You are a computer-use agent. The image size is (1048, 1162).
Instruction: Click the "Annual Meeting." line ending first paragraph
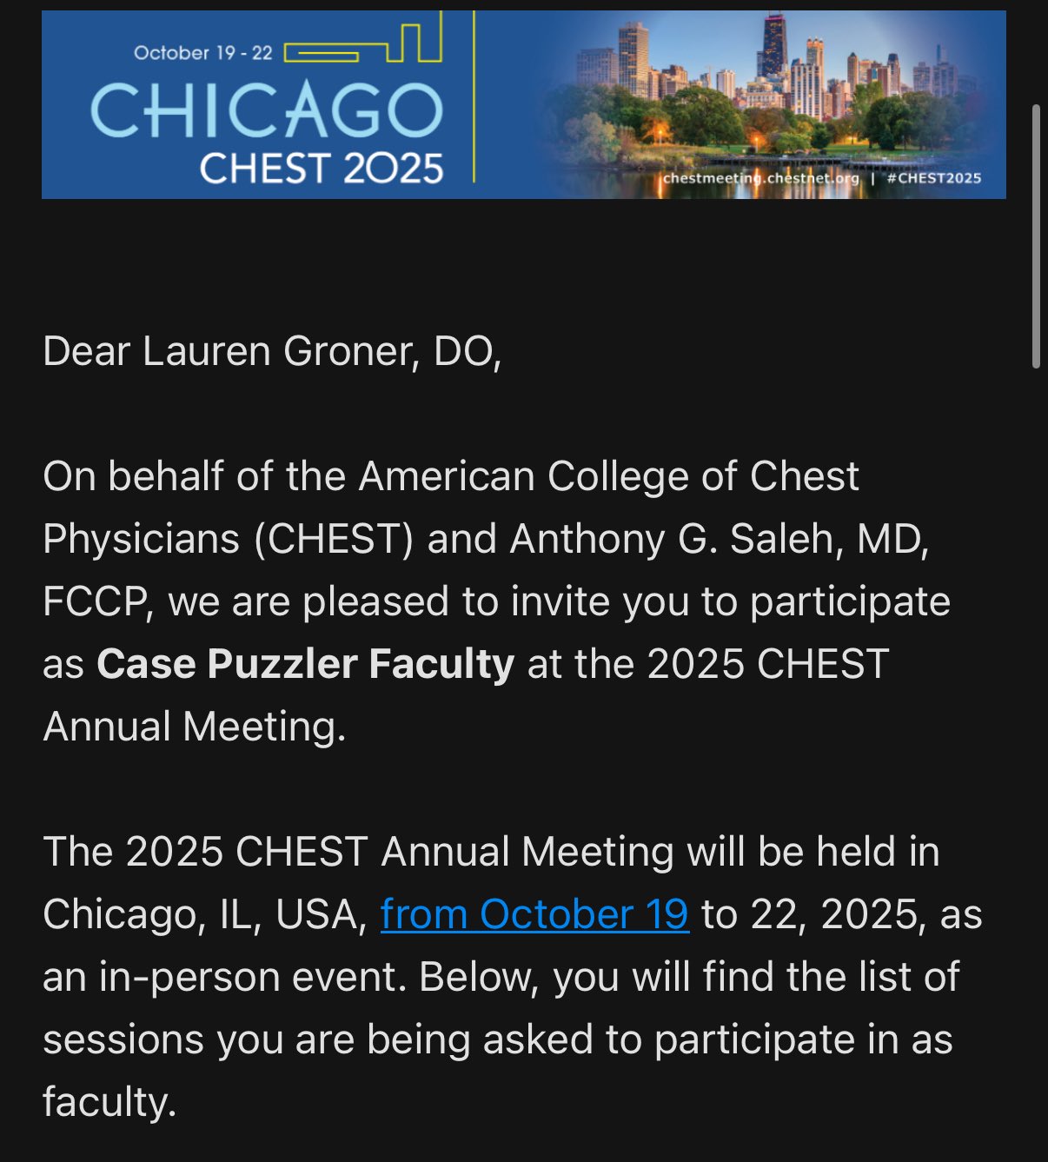click(x=195, y=727)
